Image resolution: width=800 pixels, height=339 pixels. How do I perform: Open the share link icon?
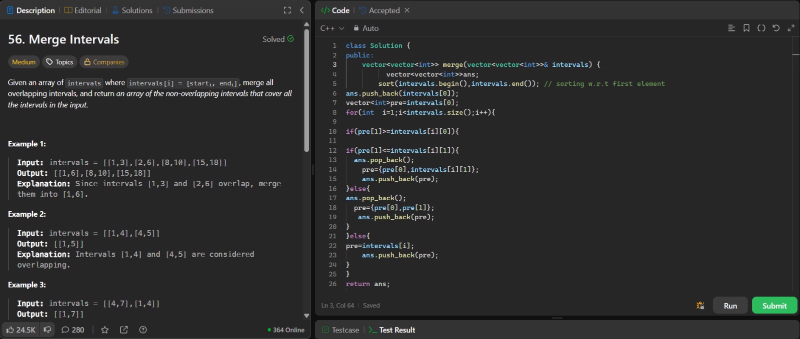click(x=124, y=330)
